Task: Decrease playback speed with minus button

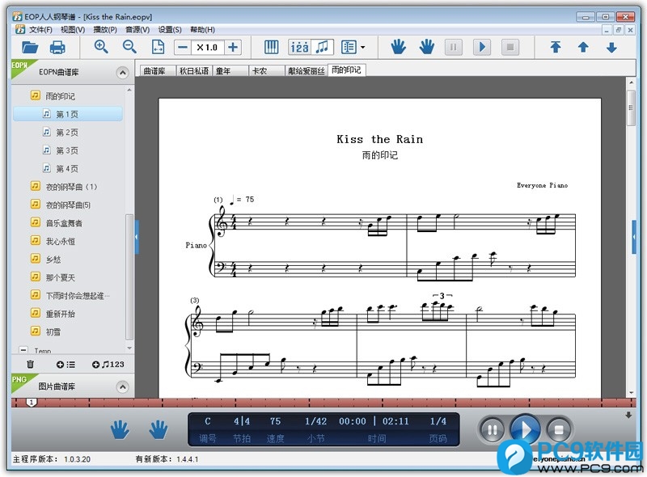Action: pyautogui.click(x=183, y=48)
